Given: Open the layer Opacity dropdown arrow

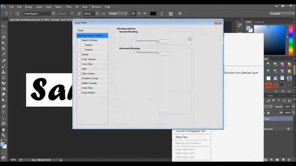Looking at the screenshot, I should click(293, 107).
